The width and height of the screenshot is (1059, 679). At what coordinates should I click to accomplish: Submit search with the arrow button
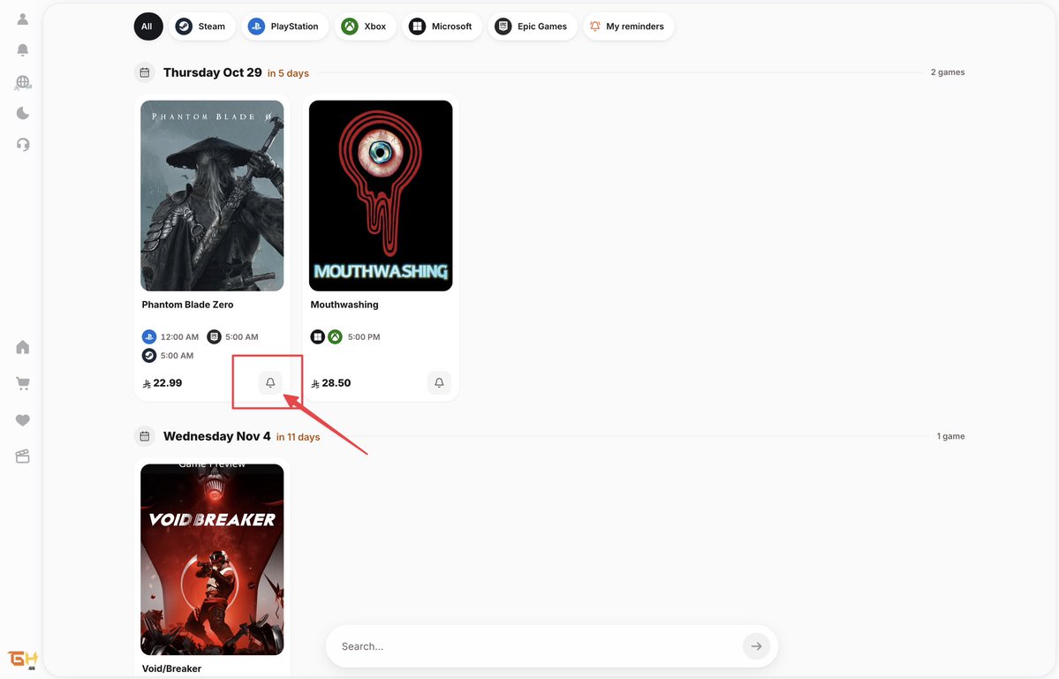(x=756, y=646)
